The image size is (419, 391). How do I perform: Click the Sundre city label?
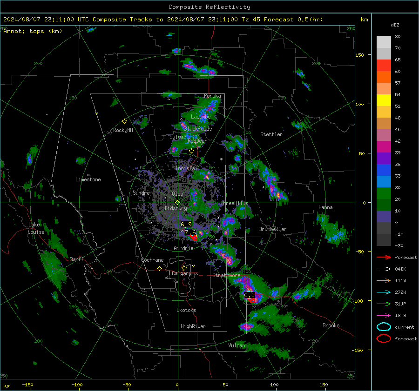(141, 192)
